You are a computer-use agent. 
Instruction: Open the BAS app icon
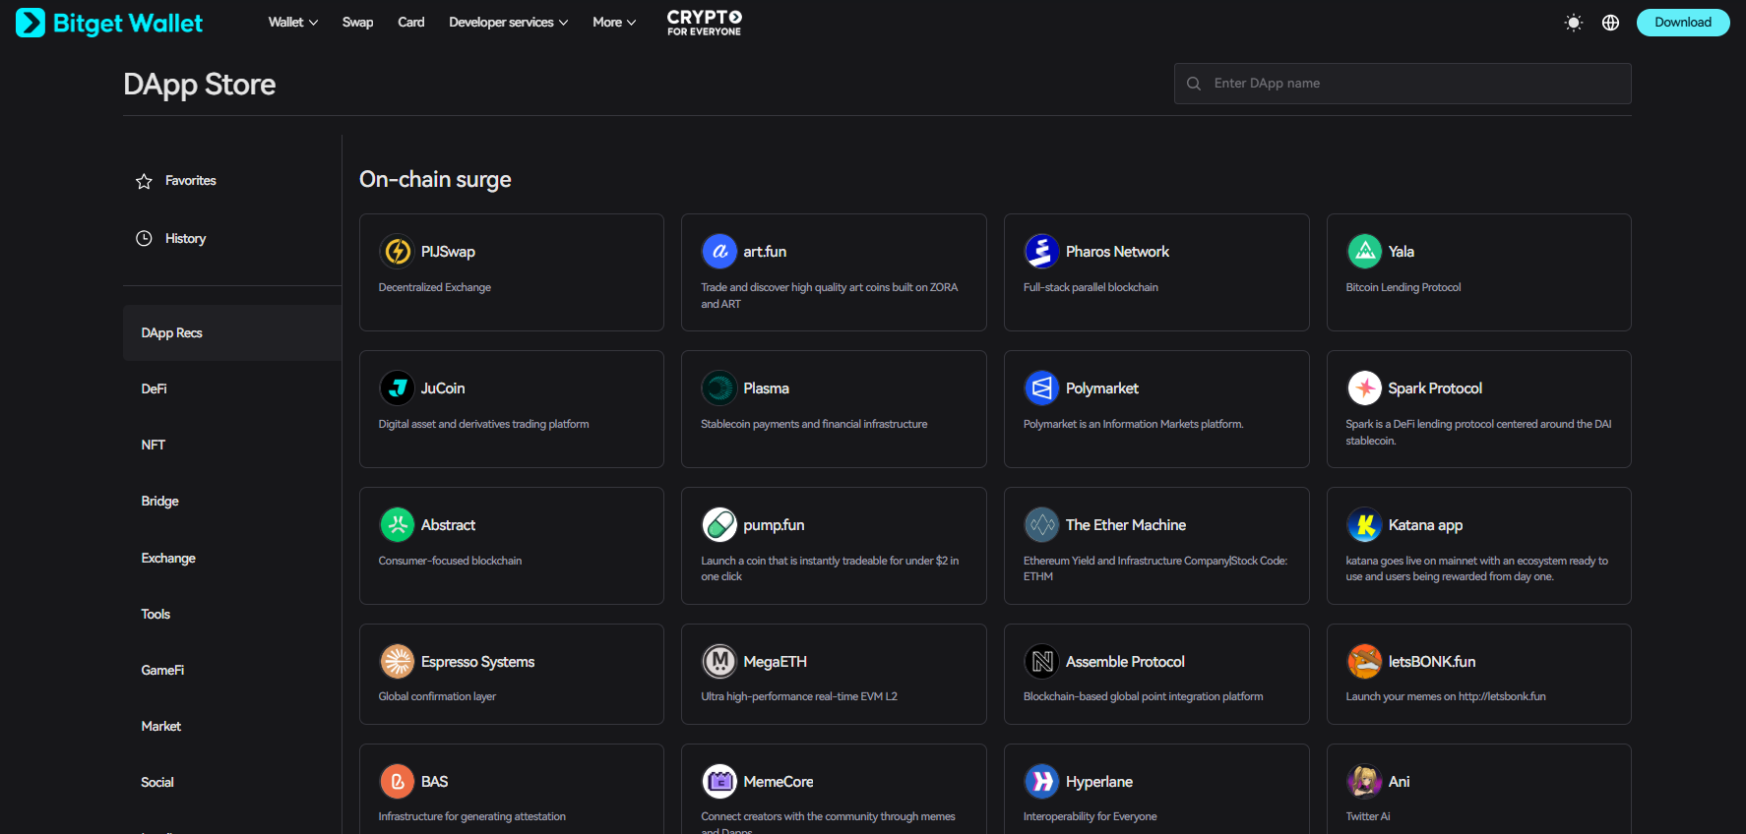pos(397,782)
